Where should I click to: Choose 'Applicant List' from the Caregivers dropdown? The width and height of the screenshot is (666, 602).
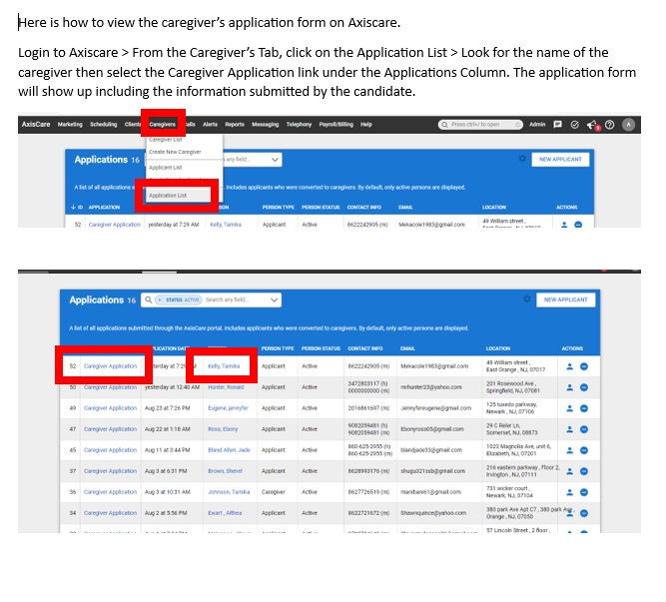coord(166,168)
